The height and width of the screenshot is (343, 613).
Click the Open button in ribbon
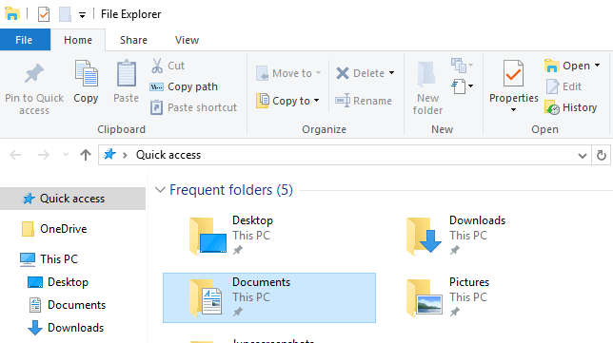(x=567, y=66)
